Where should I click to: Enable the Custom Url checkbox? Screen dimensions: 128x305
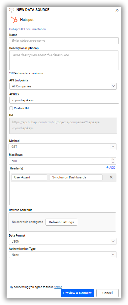pyautogui.click(x=11, y=108)
